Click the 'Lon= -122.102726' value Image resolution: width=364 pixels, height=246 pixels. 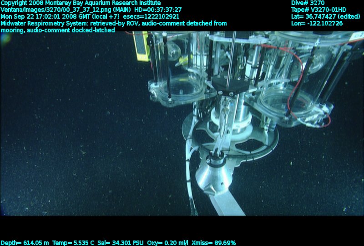(x=317, y=23)
